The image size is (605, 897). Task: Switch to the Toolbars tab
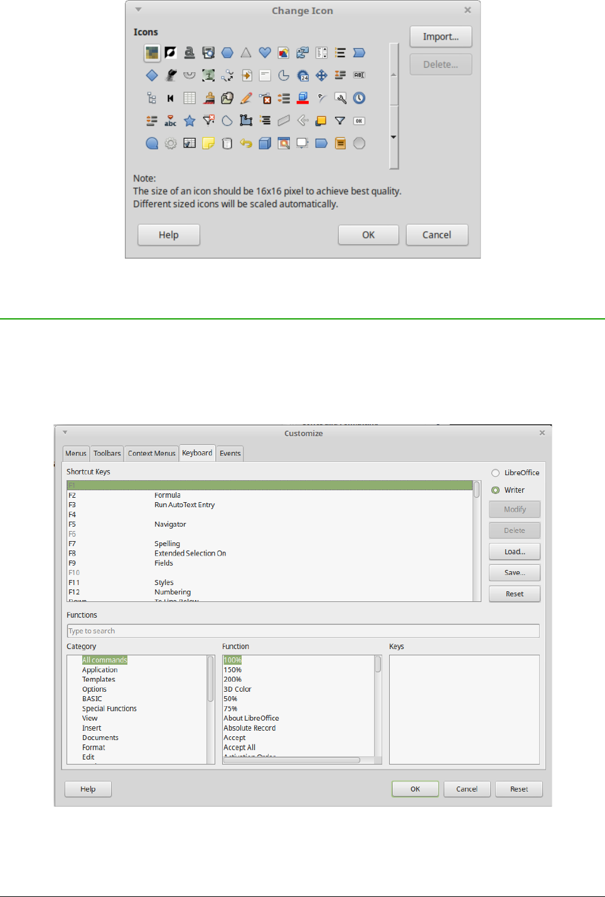pos(107,453)
